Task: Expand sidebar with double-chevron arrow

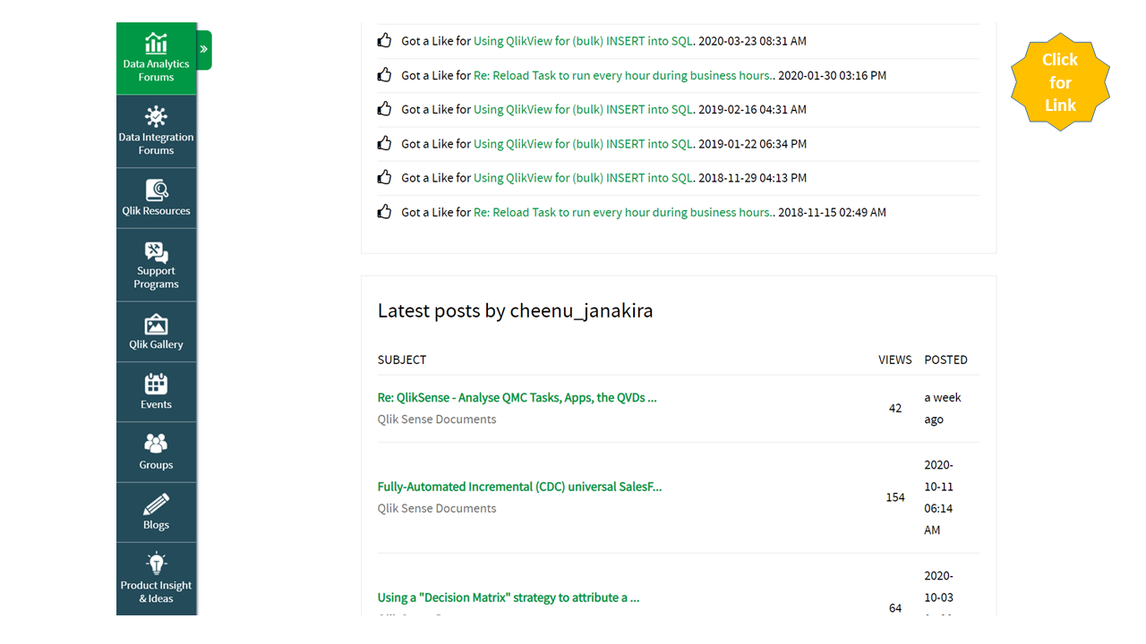Action: coord(204,50)
